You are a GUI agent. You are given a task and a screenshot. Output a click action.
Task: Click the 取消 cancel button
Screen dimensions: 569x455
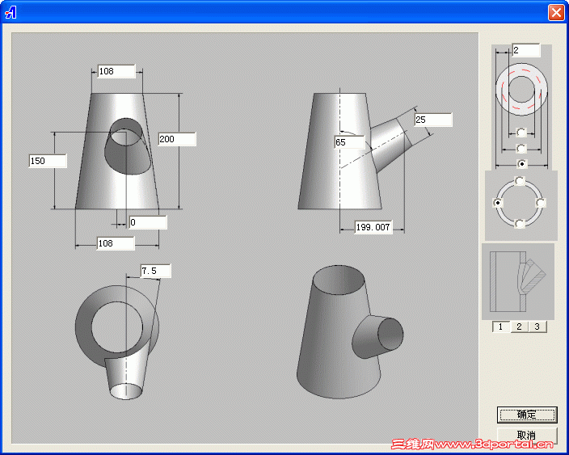(x=527, y=435)
